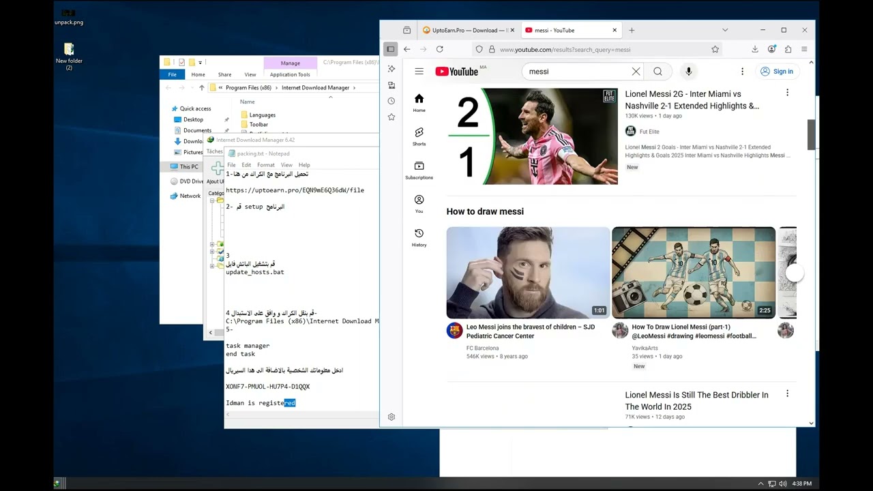
Task: Open Lionel Messi 2G video title
Action: coord(692,100)
